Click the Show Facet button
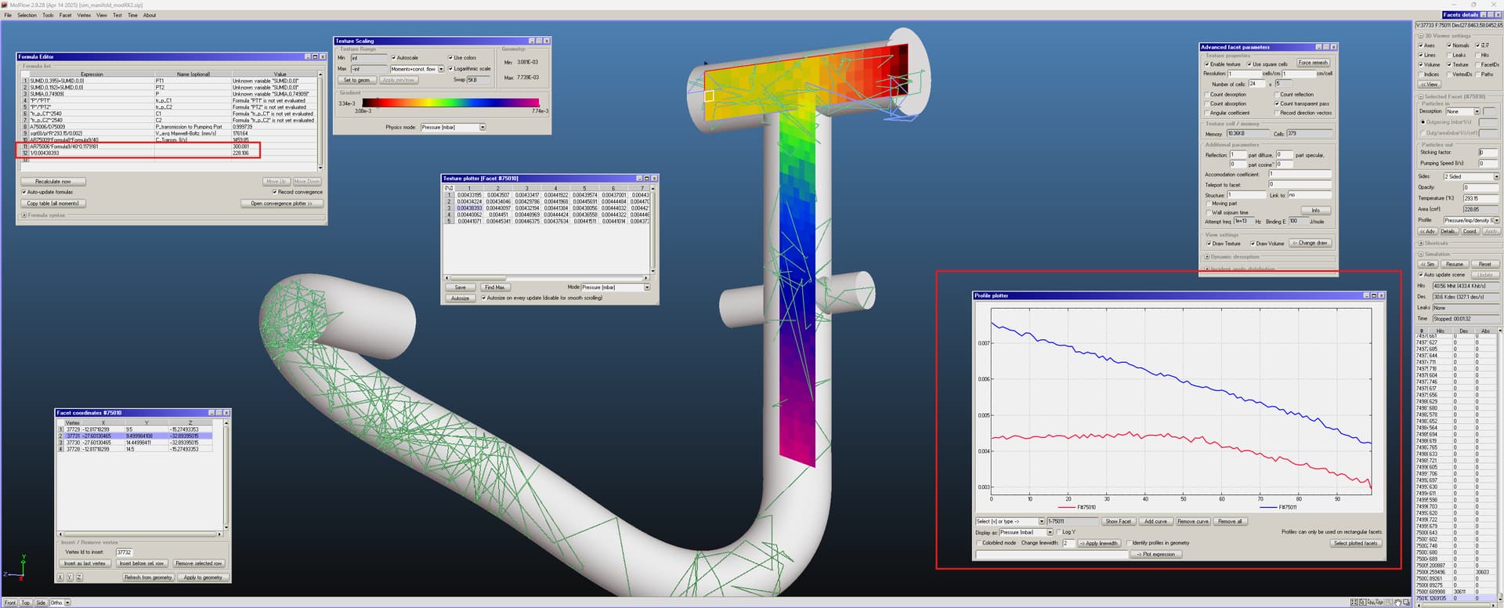1504x608 pixels. pos(1118,521)
